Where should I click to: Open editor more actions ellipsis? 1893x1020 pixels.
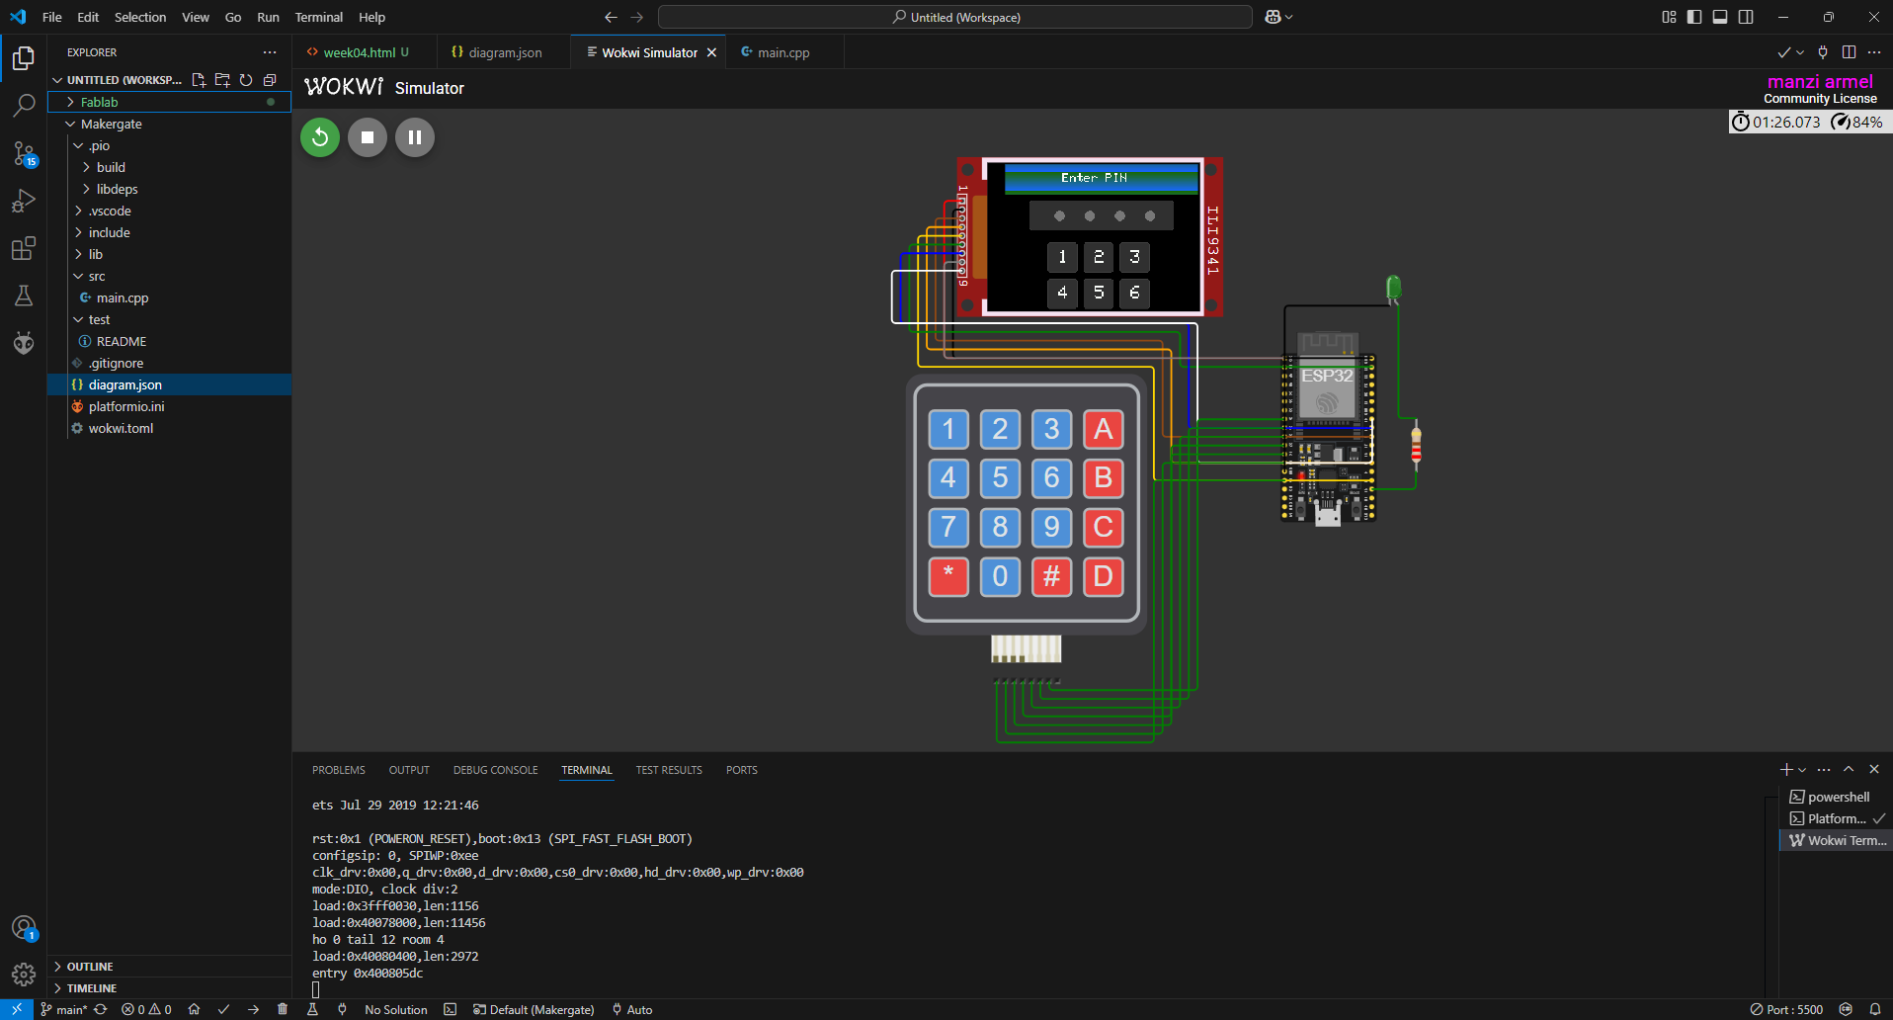click(1874, 52)
